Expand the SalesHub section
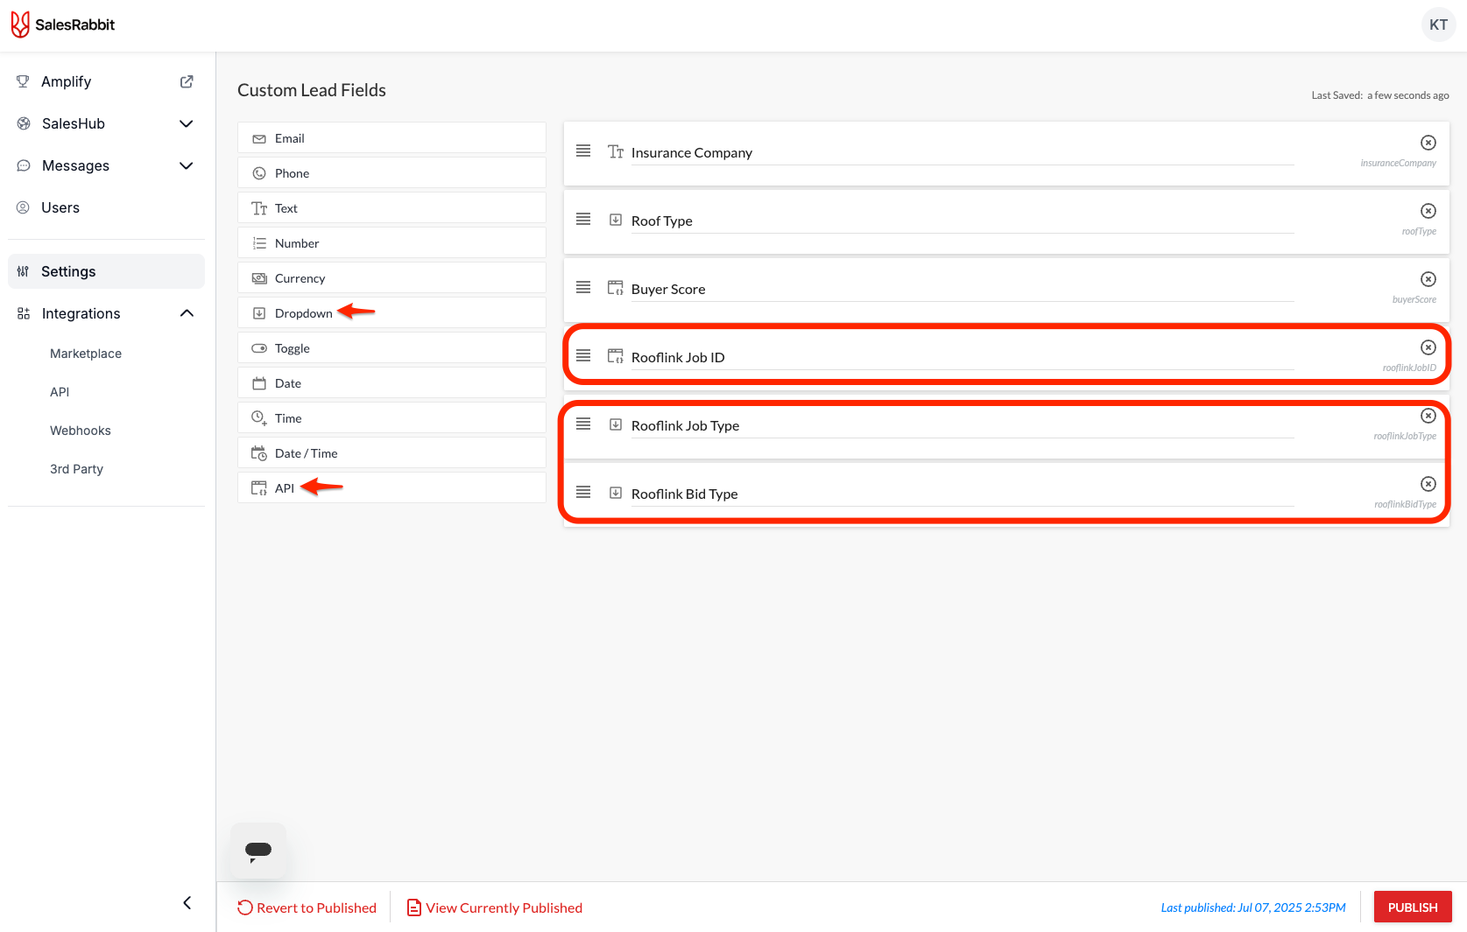 click(187, 123)
